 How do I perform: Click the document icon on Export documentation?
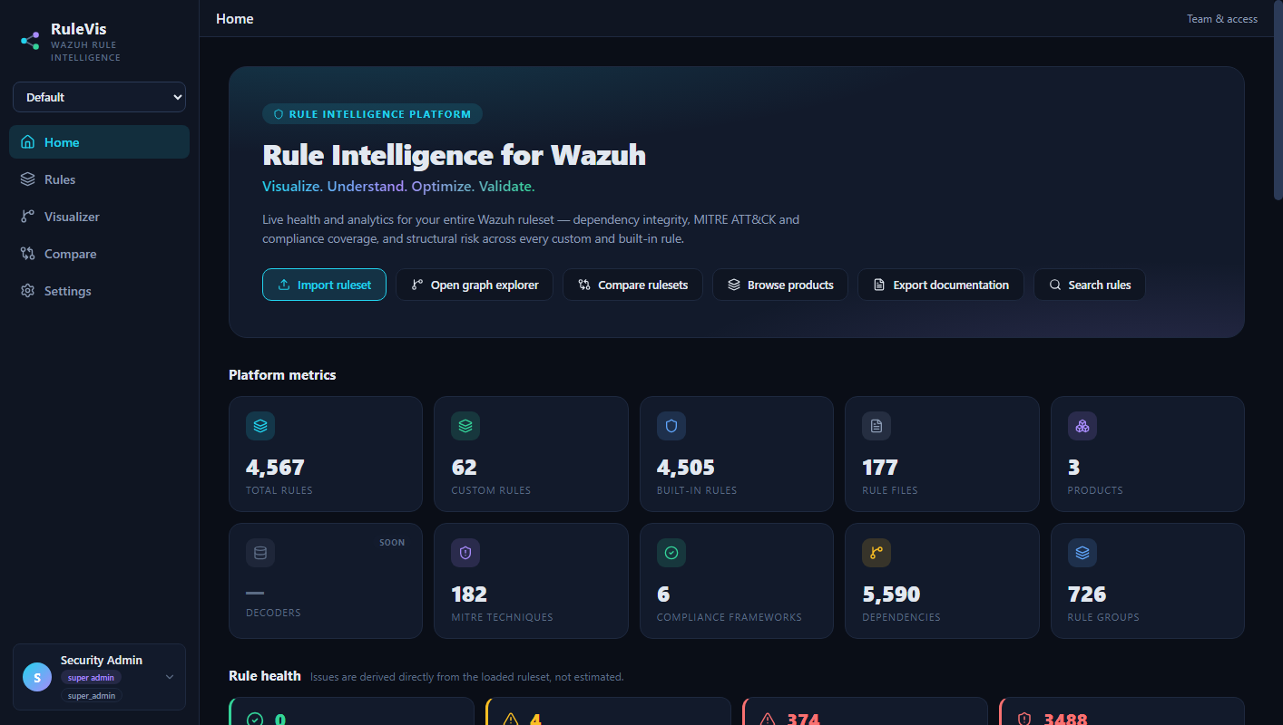click(x=879, y=285)
